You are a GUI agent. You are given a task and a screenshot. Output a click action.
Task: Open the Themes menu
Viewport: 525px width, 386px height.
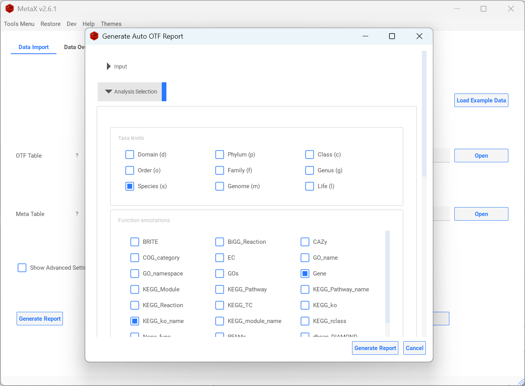coord(111,24)
